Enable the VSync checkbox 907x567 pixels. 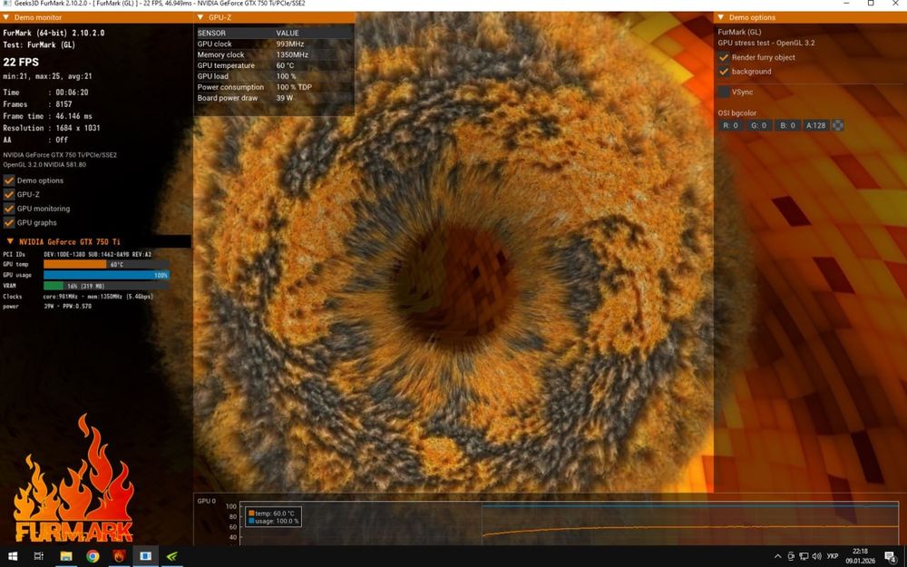point(724,92)
